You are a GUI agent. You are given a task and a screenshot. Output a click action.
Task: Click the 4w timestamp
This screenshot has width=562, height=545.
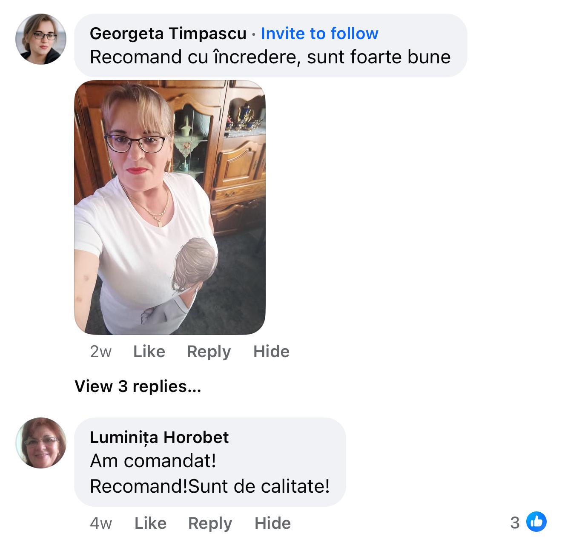tap(101, 523)
